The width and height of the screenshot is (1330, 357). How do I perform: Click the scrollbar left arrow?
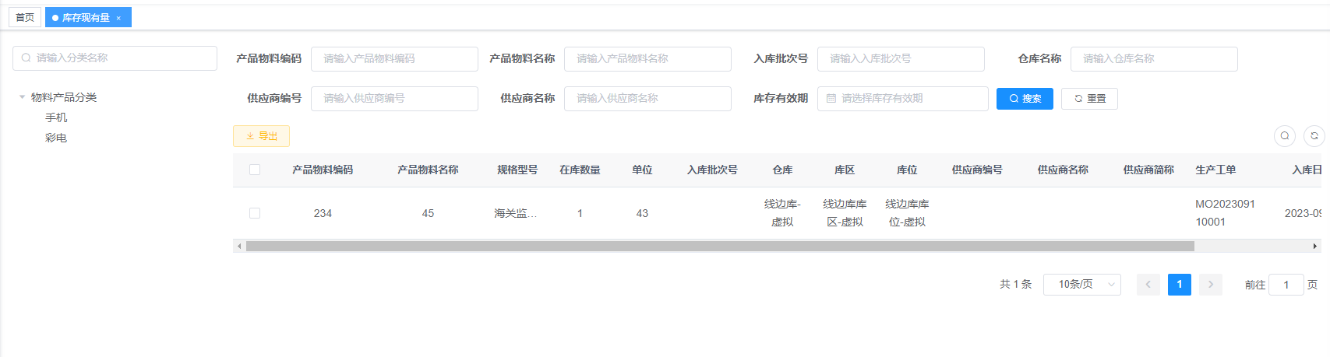coord(239,247)
